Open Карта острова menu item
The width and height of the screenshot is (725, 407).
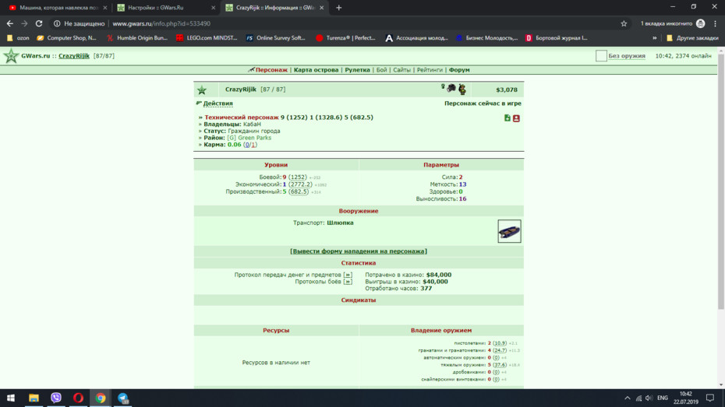click(x=317, y=70)
